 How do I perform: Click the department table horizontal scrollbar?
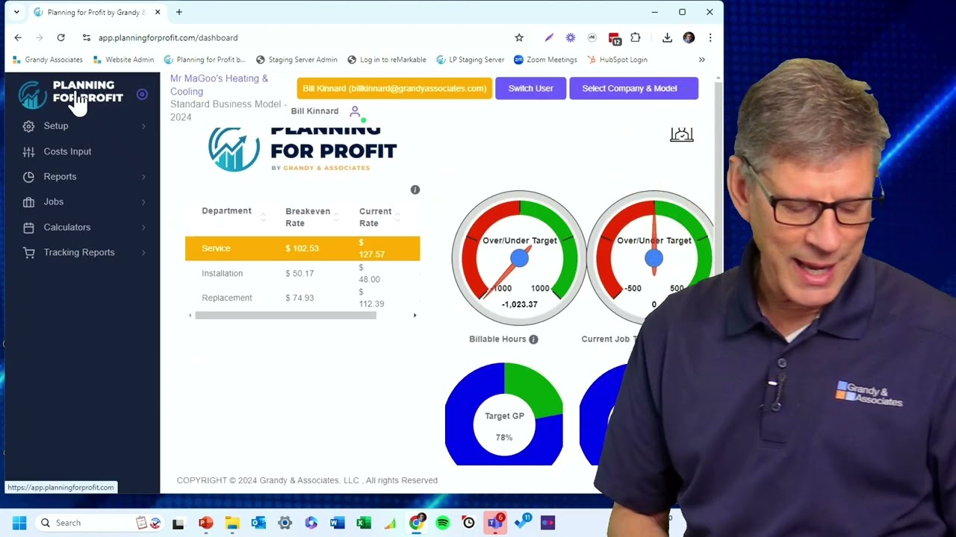point(285,315)
